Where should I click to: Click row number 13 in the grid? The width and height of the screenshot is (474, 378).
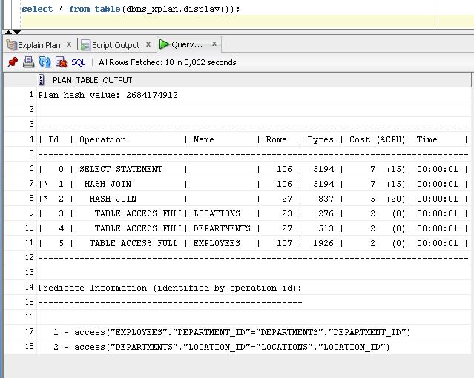[30, 272]
